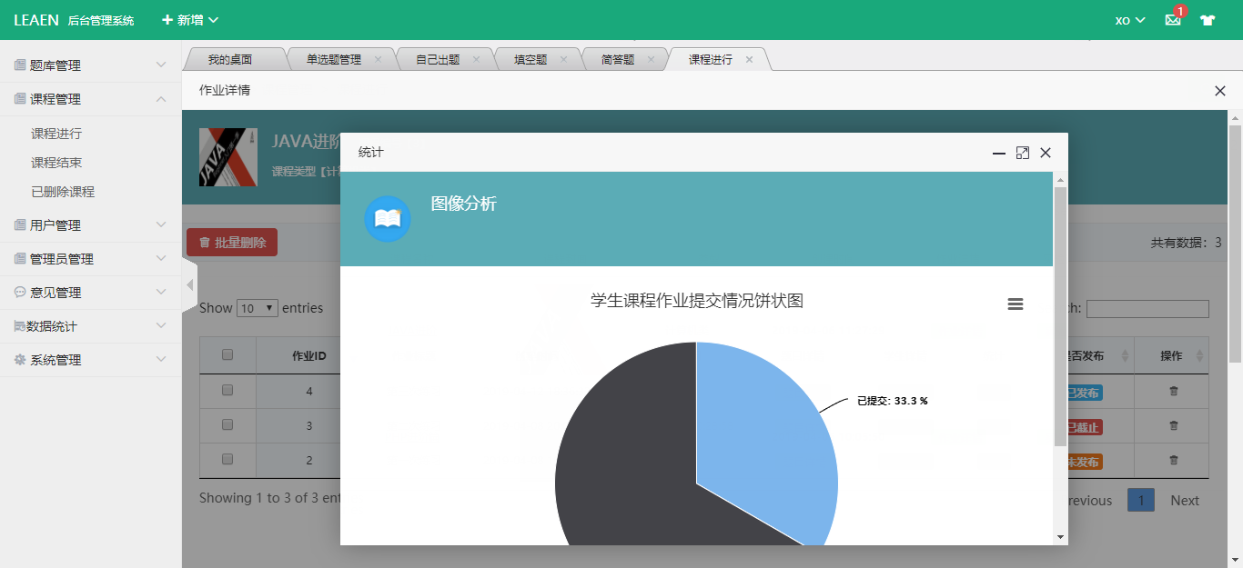Image resolution: width=1243 pixels, height=568 pixels.
Task: Delete row of 作业ID 2 via trash icon
Action: 1174,460
